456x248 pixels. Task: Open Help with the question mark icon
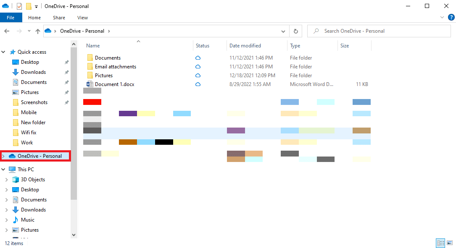tap(451, 18)
